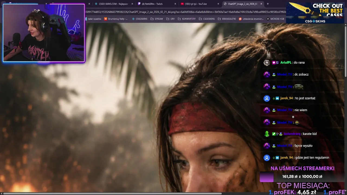Click the green avatar beside 'karate kid'
Screen dimensions: 347x195
pyautogui.click(x=267, y=134)
